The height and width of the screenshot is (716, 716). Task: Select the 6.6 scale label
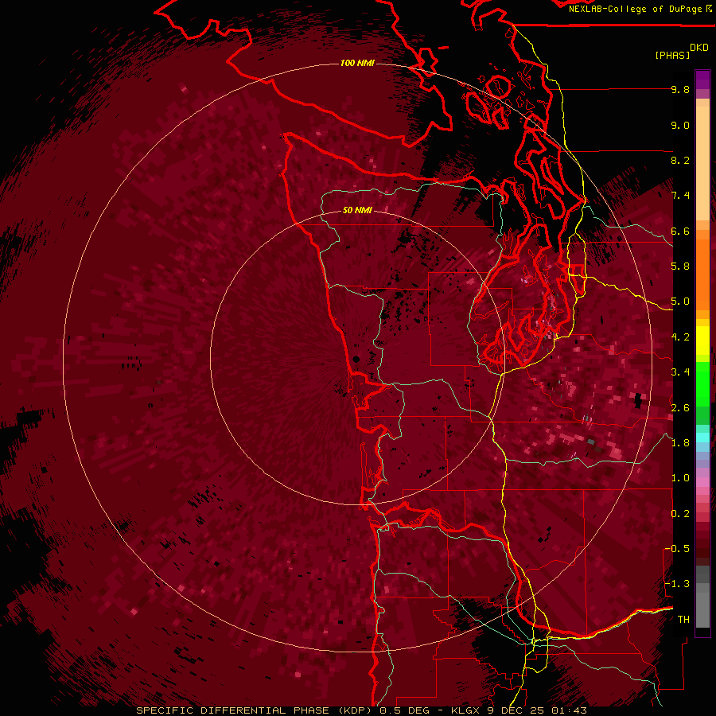coord(680,232)
